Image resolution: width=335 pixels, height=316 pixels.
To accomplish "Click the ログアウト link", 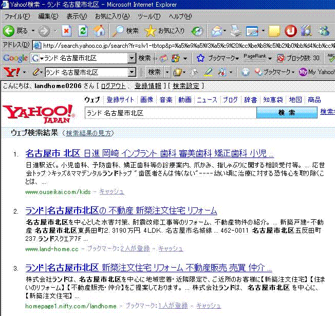I will 113,86.
